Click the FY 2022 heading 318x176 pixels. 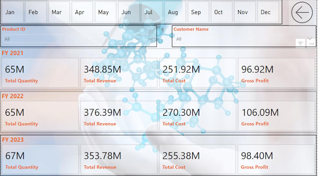pyautogui.click(x=13, y=96)
